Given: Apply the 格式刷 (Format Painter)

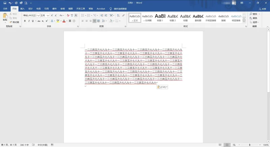Looking at the screenshot, I should point(14,22).
